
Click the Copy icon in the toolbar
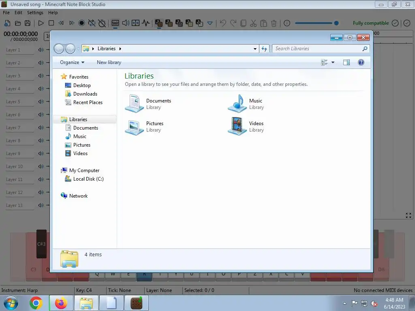click(243, 23)
